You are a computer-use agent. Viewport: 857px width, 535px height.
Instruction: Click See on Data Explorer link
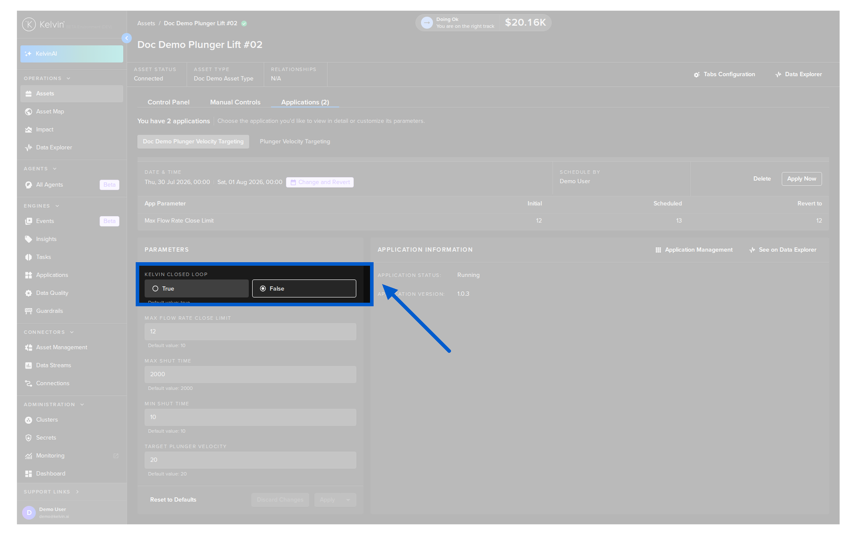(783, 250)
